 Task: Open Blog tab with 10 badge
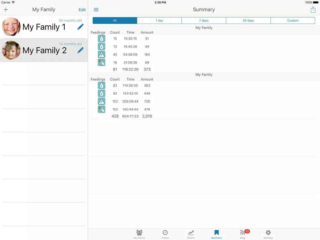[x=243, y=234]
